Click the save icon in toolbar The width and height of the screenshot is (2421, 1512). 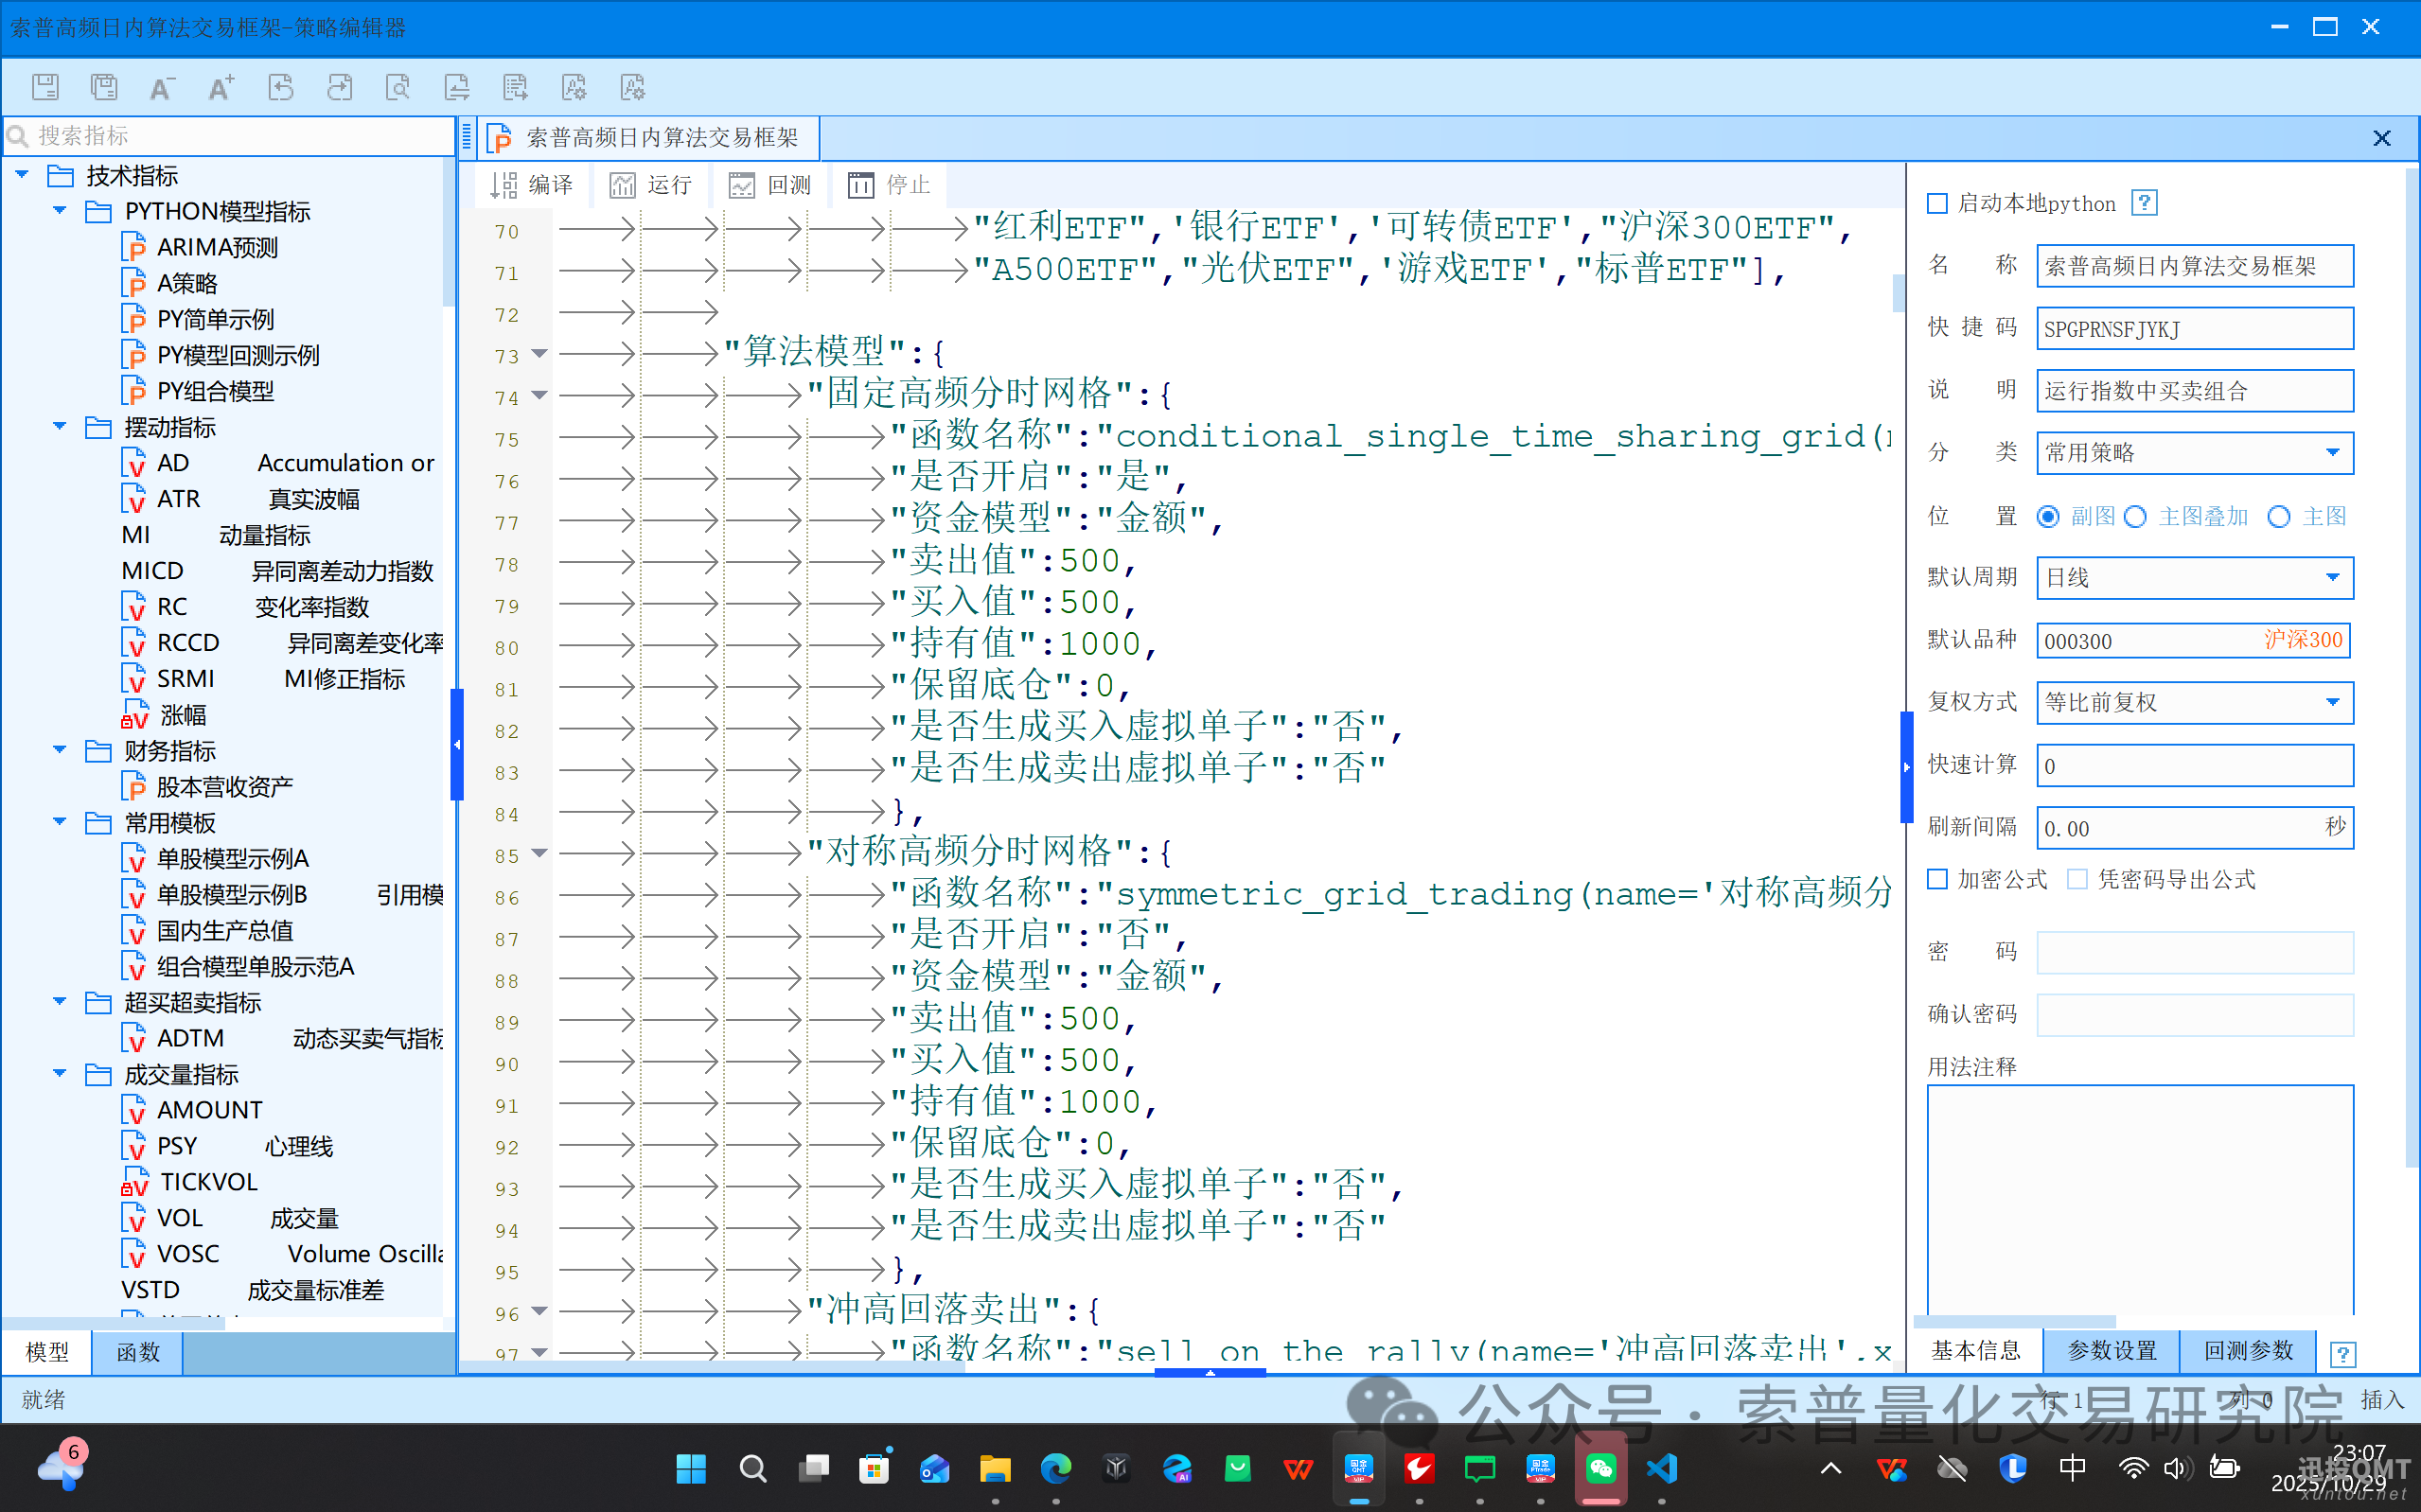point(45,87)
